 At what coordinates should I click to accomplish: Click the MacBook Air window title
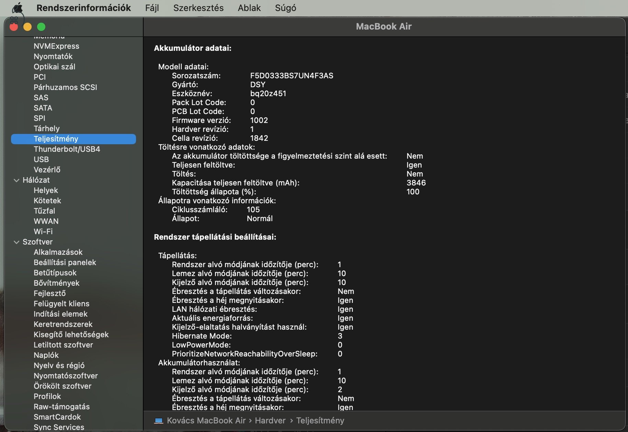[384, 26]
